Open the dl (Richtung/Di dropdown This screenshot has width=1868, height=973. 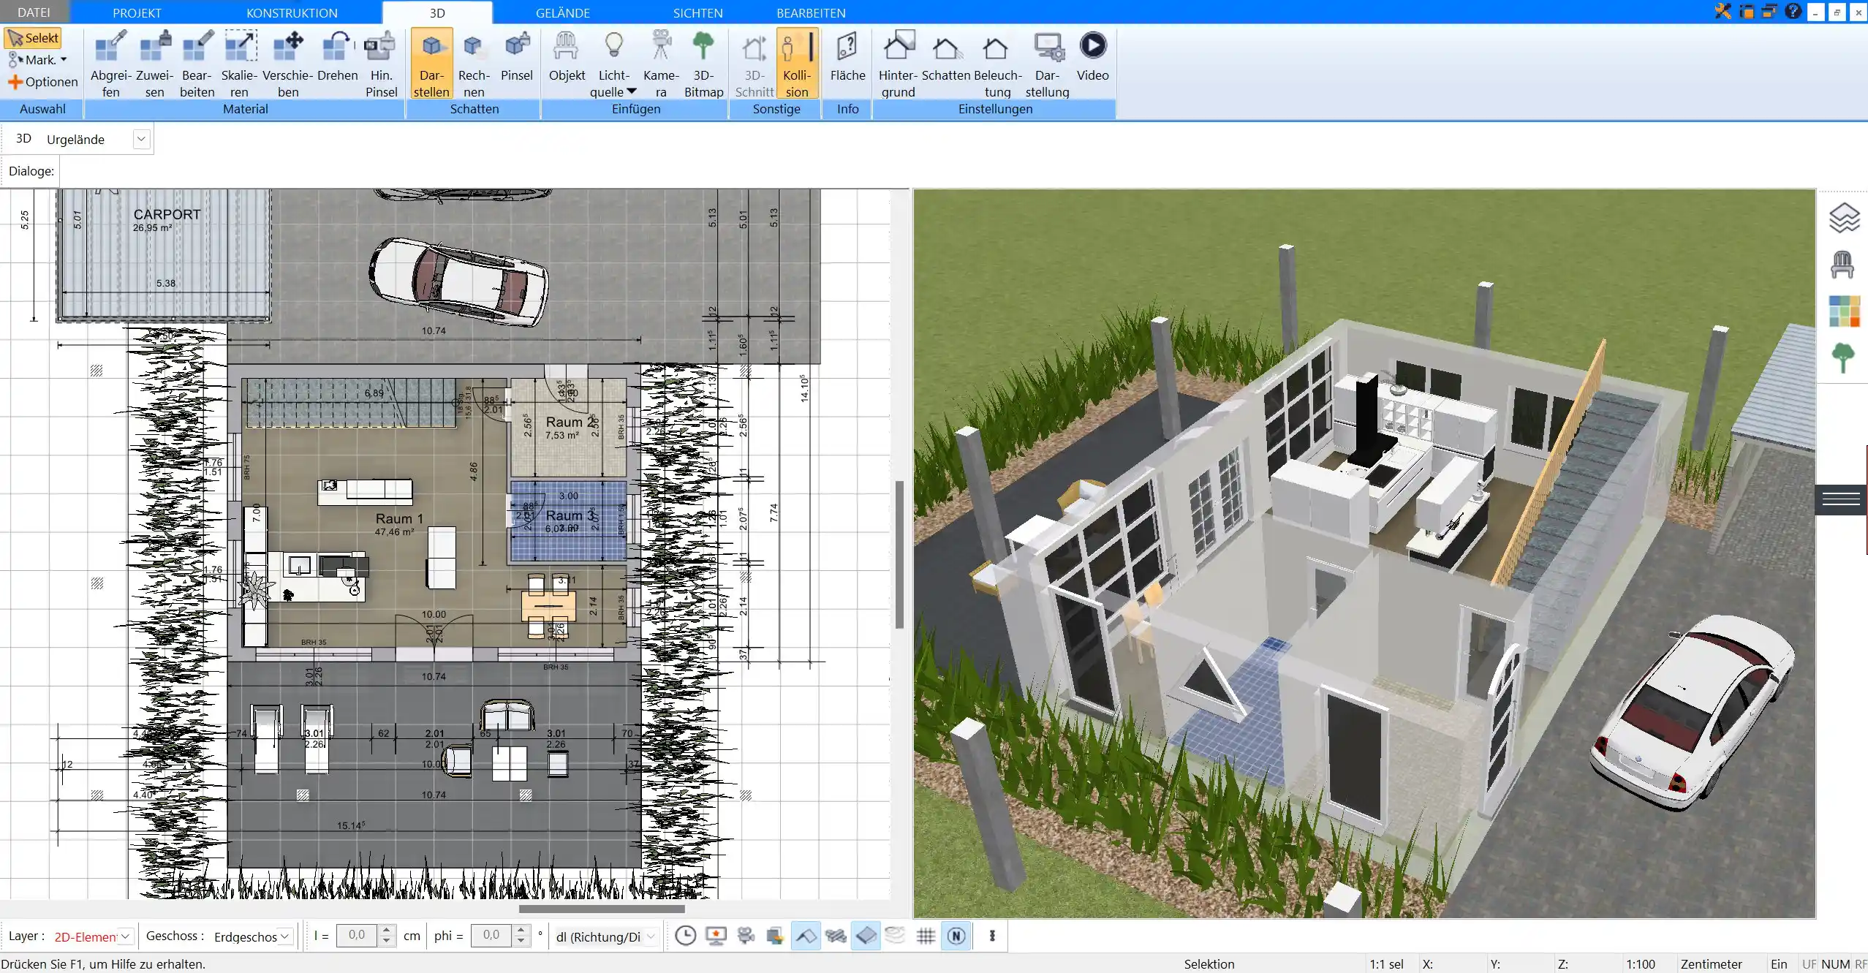651,936
